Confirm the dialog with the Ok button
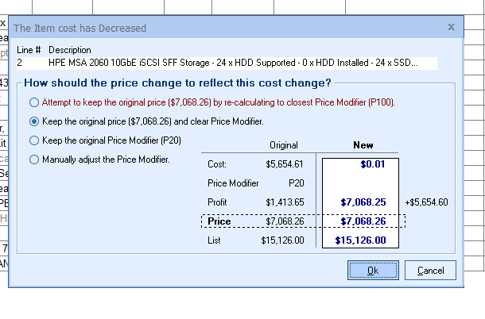The height and width of the screenshot is (319, 485). pos(373,271)
